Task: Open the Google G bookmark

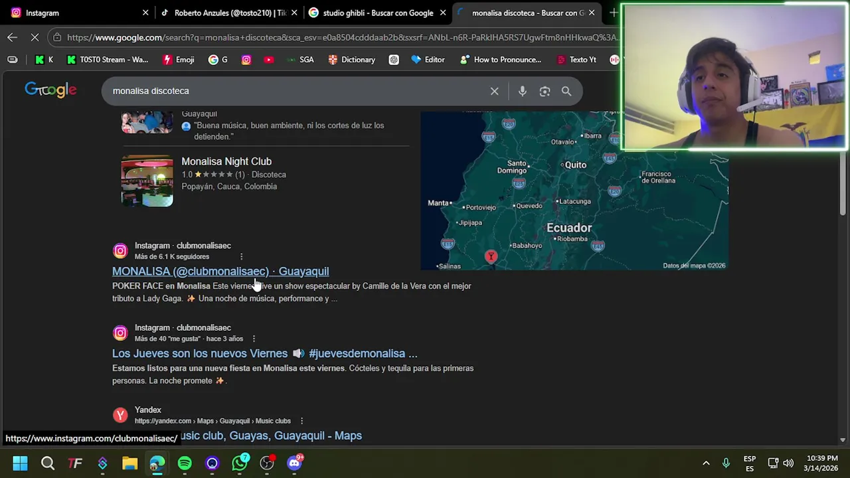Action: pyautogui.click(x=217, y=60)
